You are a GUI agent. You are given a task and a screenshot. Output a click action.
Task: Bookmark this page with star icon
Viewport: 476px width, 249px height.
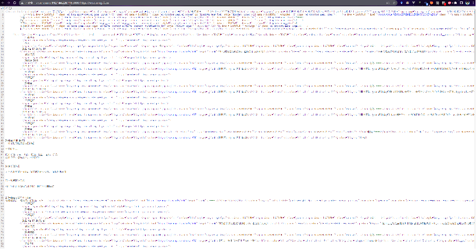(394, 2)
